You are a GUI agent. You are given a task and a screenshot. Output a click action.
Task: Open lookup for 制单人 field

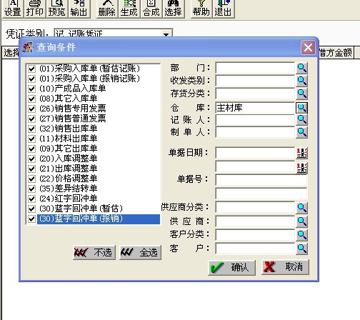pos(301,132)
